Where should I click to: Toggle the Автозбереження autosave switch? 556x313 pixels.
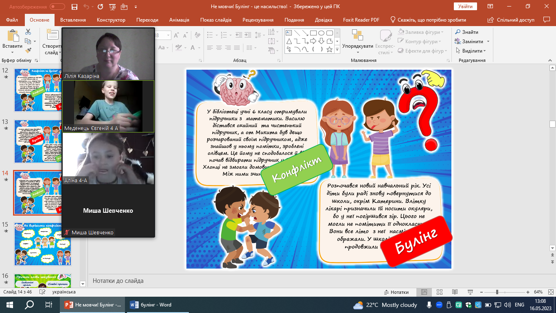point(57,7)
